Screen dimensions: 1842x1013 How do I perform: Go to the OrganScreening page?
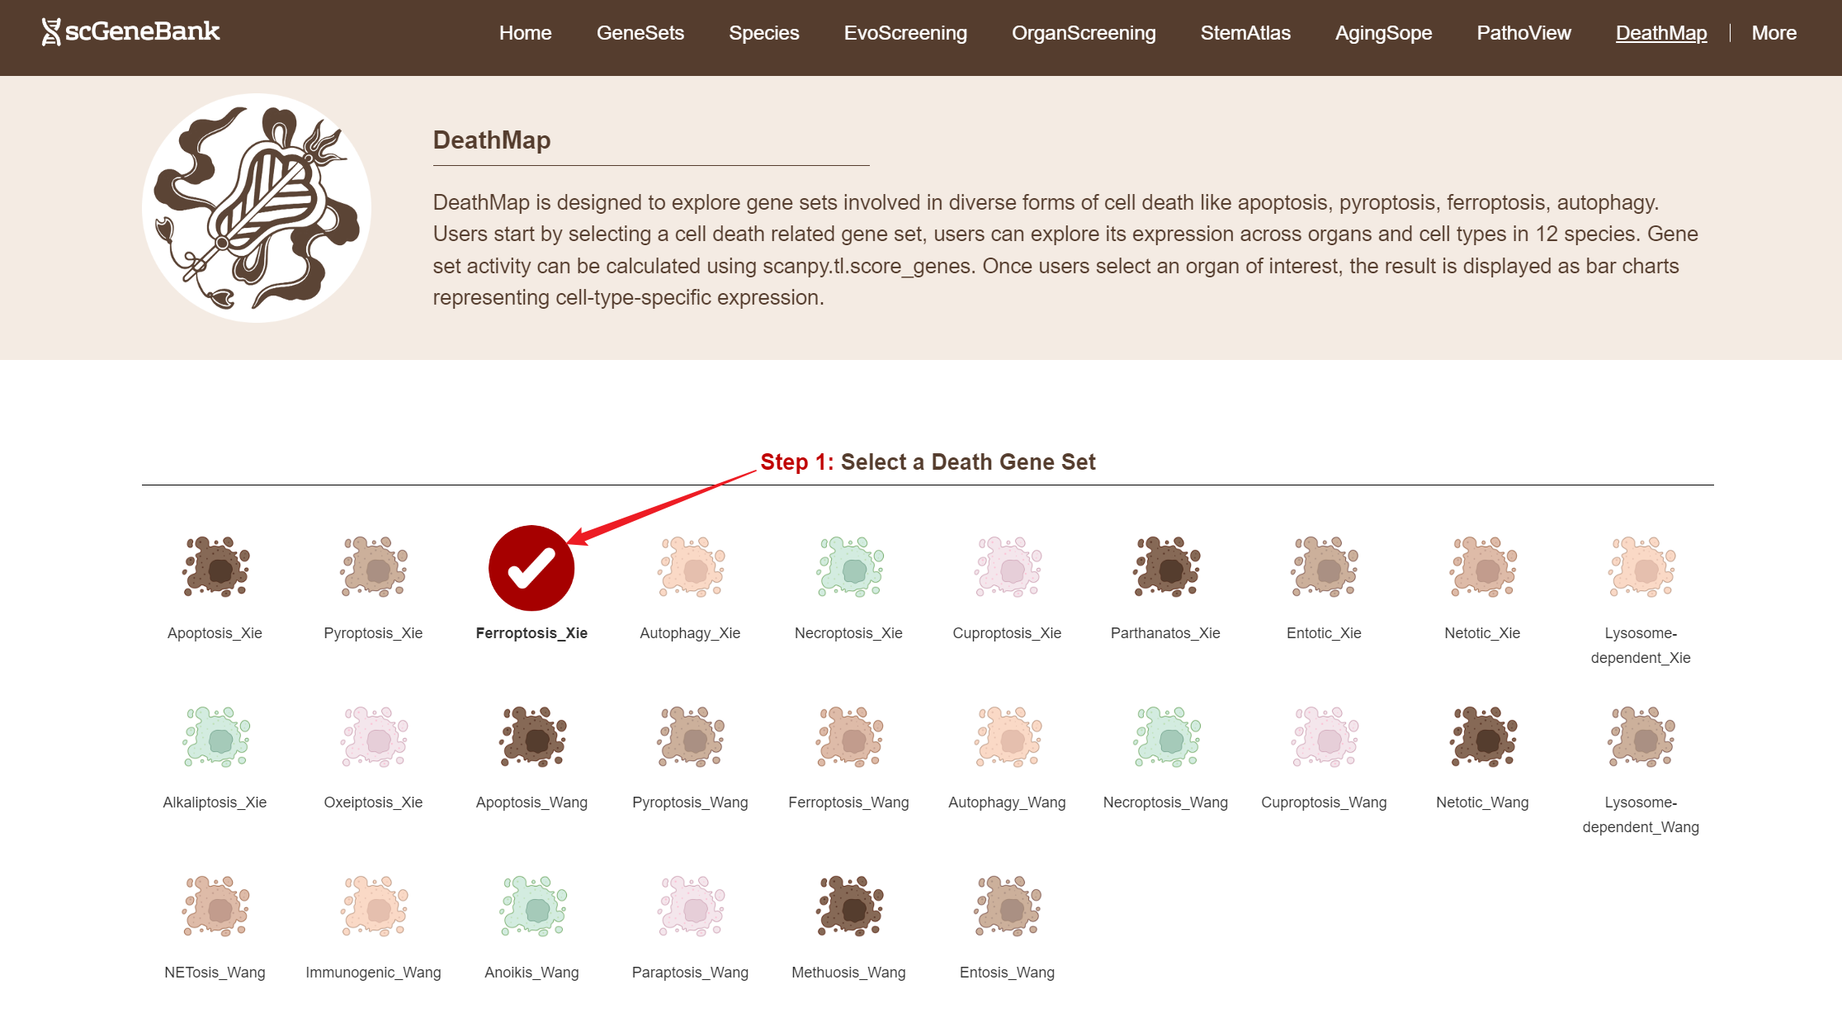(x=1084, y=33)
